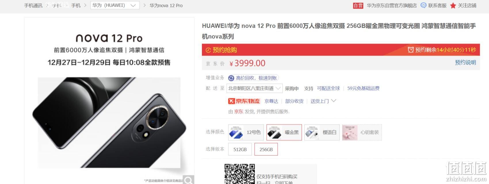This screenshot has width=489, height=184.
Task: Open the 预约说明 link
Action: tap(465, 62)
